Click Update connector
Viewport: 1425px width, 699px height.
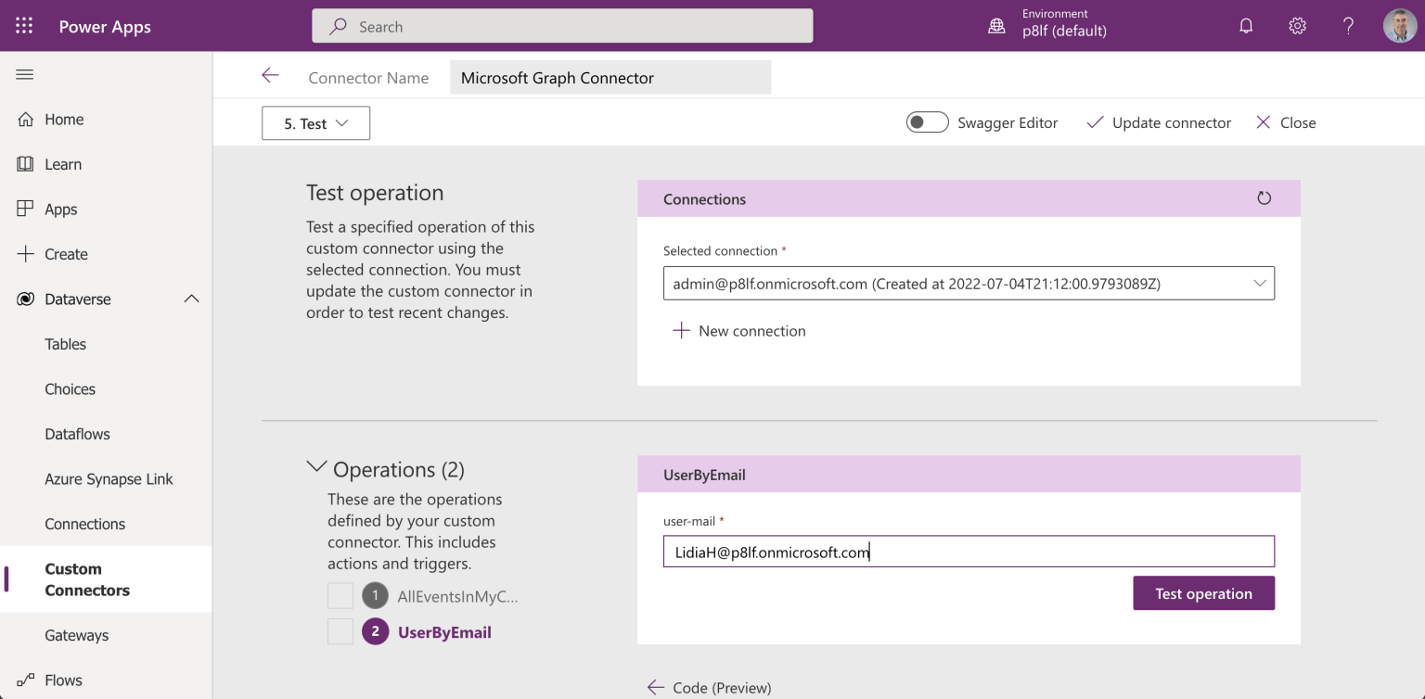point(1159,122)
